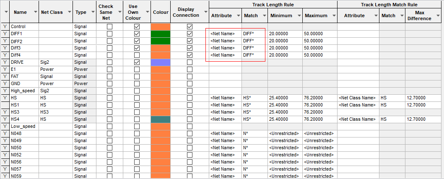Click the Y icon in the HS4 row
Screen dimensions: 444x179
5,119
